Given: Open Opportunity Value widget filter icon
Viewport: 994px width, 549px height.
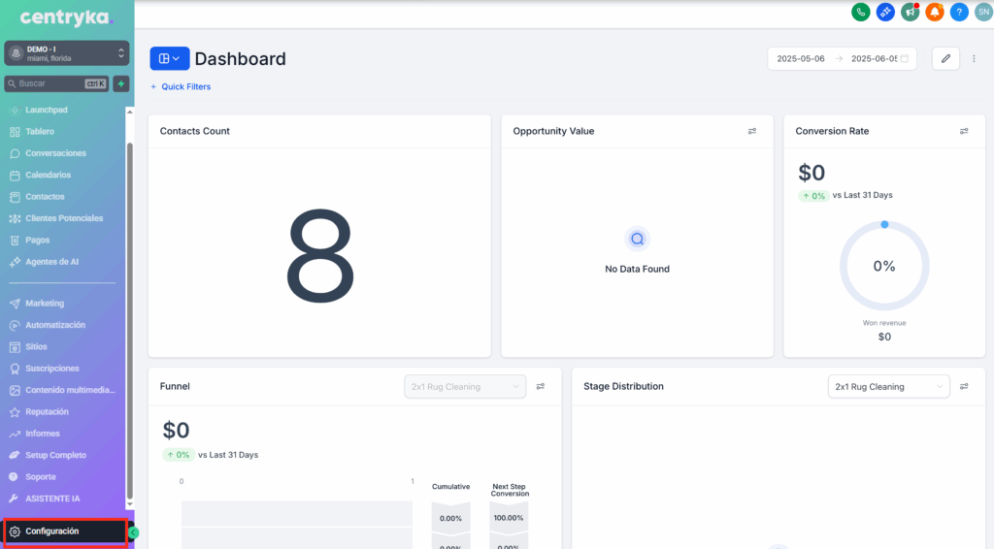Looking at the screenshot, I should click(x=752, y=131).
